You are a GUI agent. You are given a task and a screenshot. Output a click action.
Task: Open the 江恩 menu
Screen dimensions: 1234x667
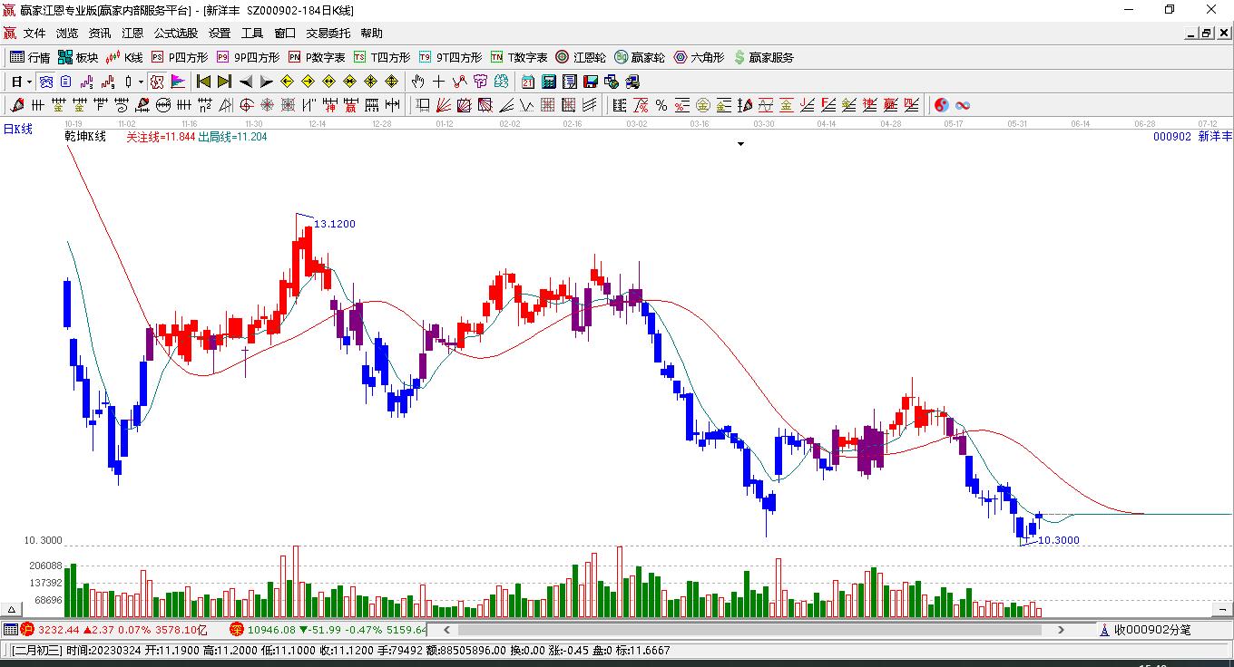[132, 34]
